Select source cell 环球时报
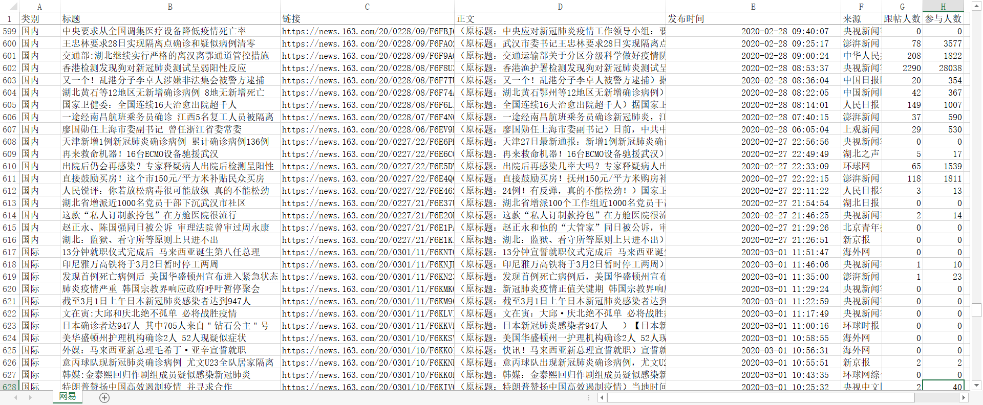This screenshot has width=983, height=405. pyautogui.click(x=861, y=326)
